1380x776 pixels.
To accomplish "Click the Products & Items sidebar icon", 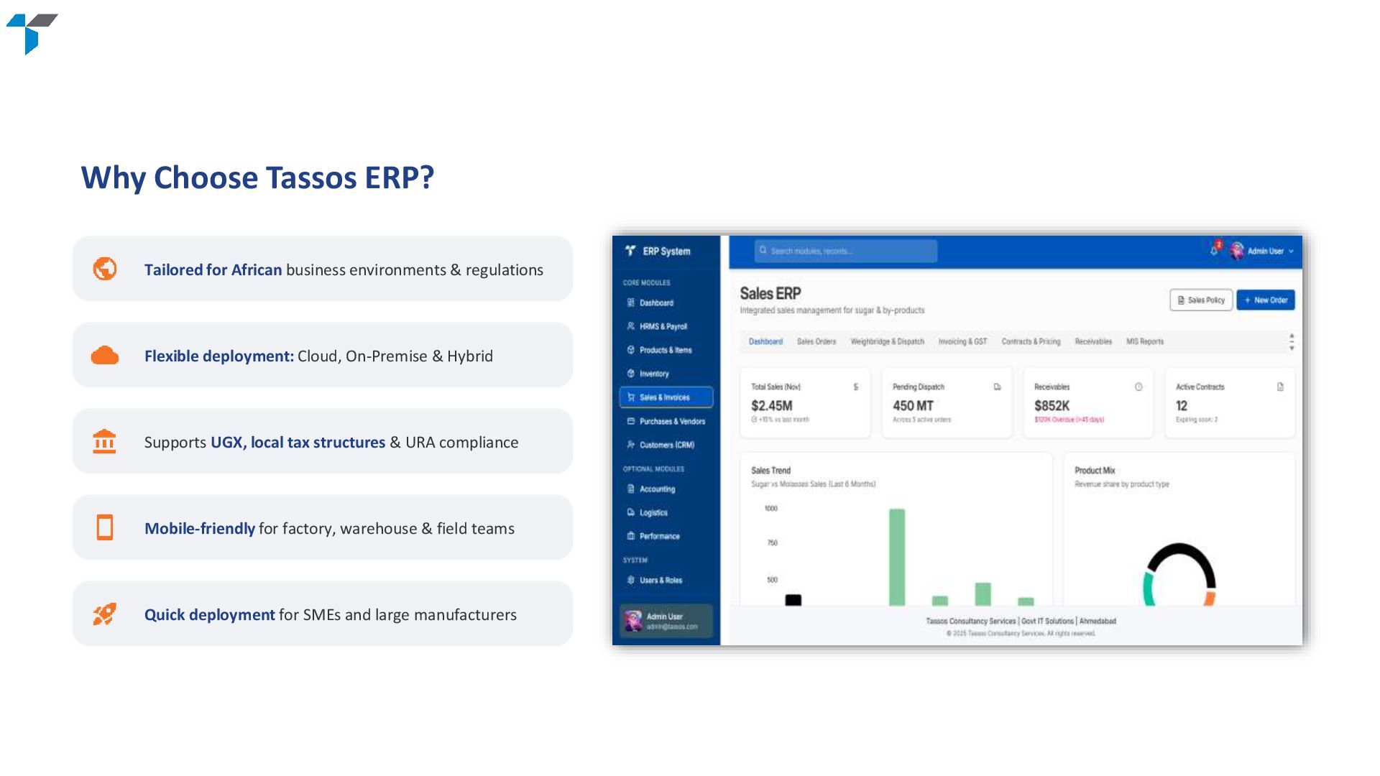I will (631, 350).
